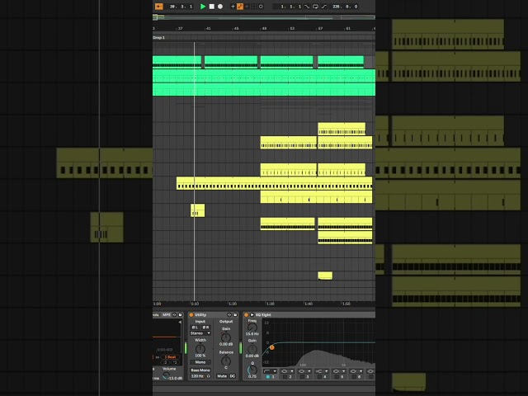The image size is (528, 396).
Task: Open band 6 filter type dropdown
Action: click(x=356, y=371)
